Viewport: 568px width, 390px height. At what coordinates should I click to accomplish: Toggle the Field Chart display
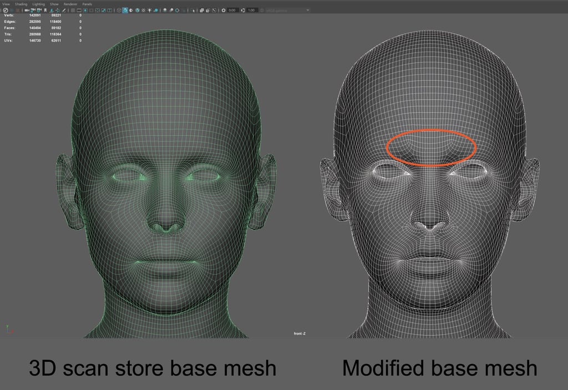[x=98, y=10]
